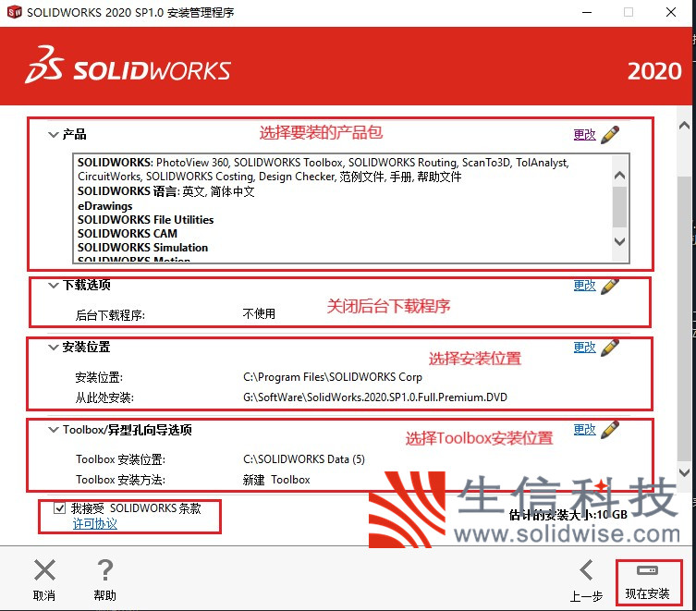
Task: Select eDrawings in the product list
Action: pos(104,206)
